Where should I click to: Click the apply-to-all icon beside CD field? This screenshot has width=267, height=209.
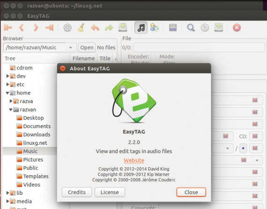(255, 136)
